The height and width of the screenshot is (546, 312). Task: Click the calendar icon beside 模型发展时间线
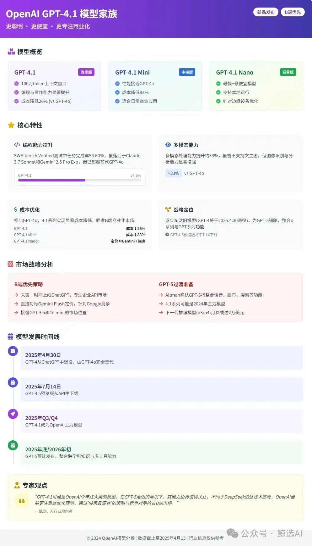coord(10,337)
